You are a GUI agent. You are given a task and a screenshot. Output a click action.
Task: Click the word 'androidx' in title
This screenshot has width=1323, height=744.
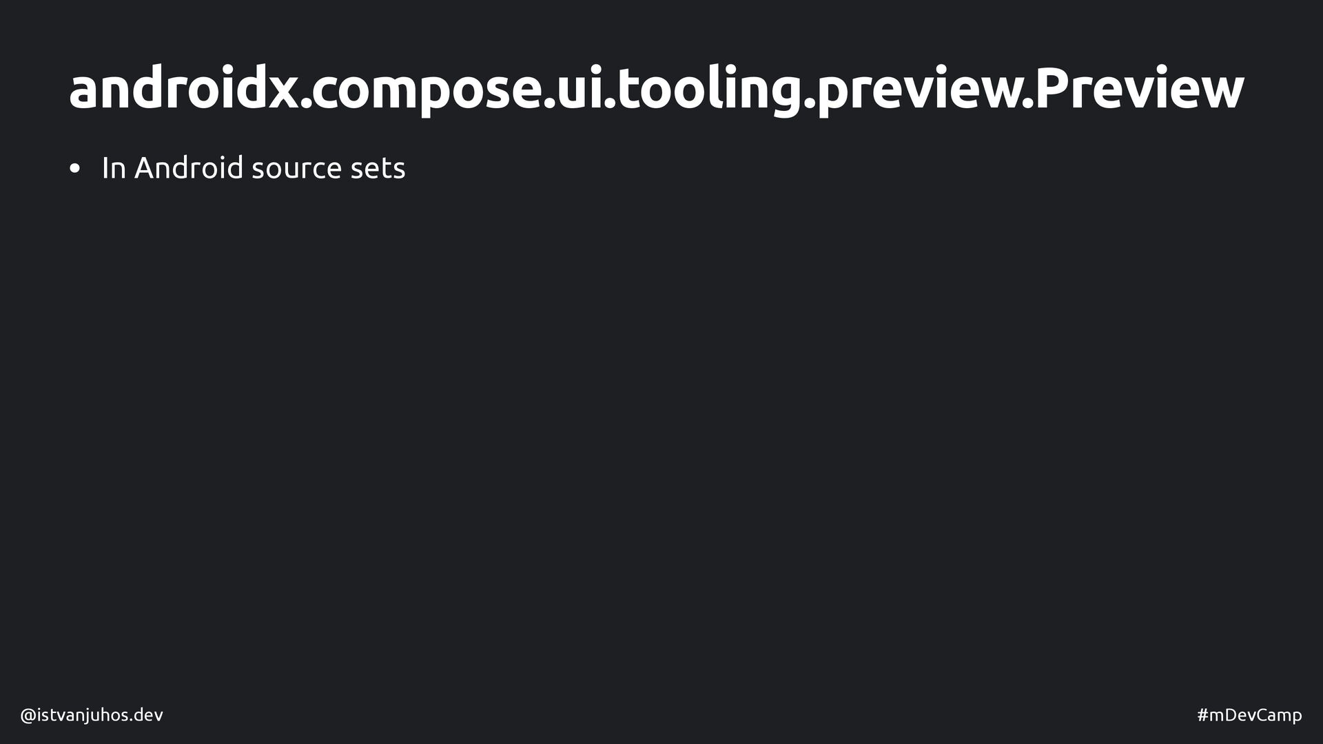pos(183,90)
